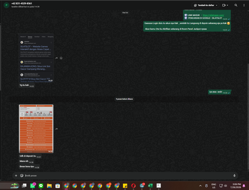Open Microsoft Store from the taskbar
249x190 pixels.
coord(58,186)
